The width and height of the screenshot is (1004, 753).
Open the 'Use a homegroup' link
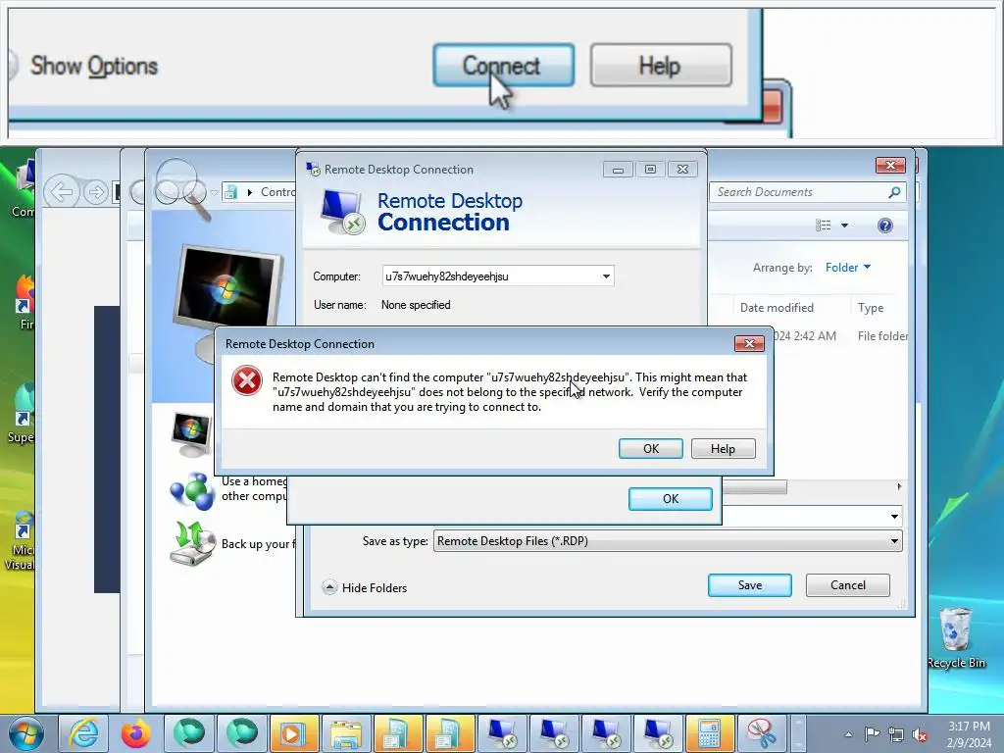(x=254, y=488)
